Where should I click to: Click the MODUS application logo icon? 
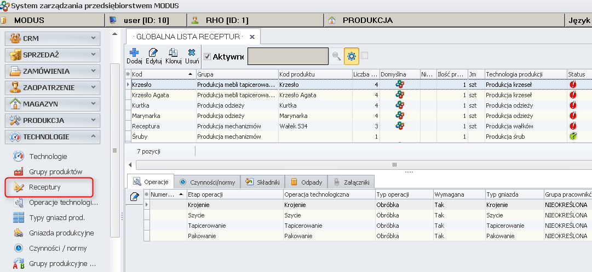click(5, 5)
